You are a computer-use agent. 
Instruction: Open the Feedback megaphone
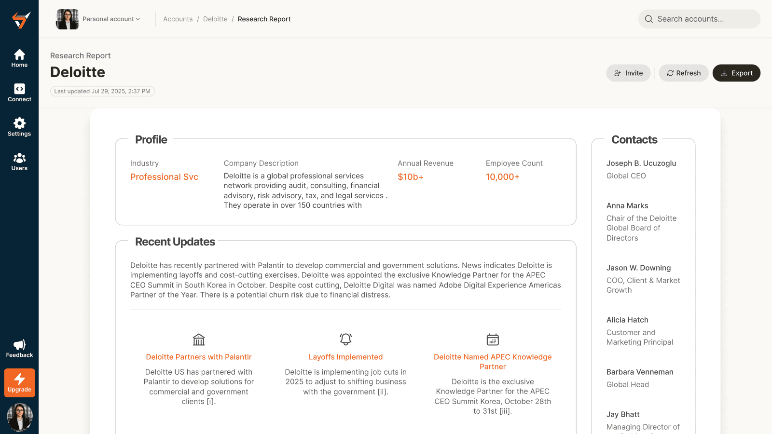[19, 349]
